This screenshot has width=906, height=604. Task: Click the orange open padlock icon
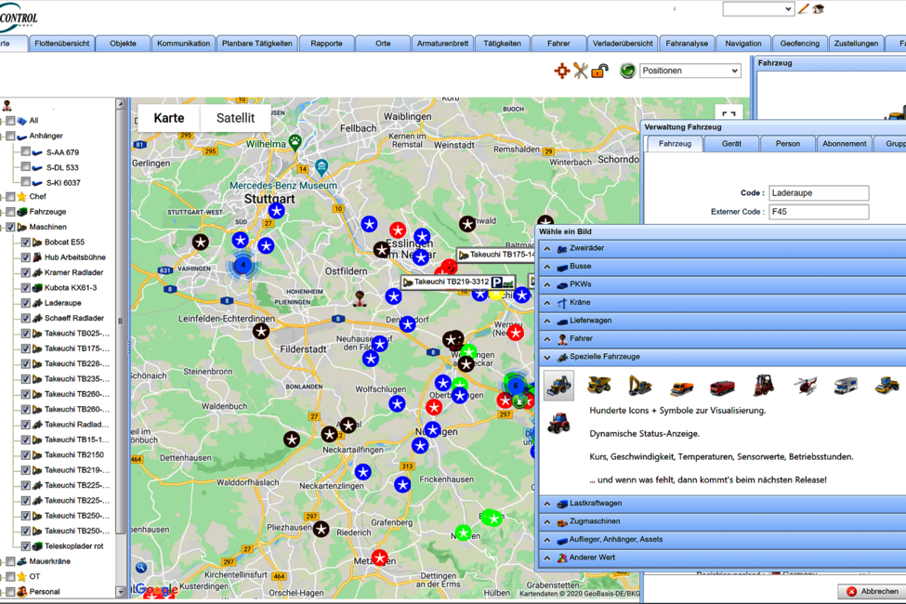pyautogui.click(x=599, y=71)
